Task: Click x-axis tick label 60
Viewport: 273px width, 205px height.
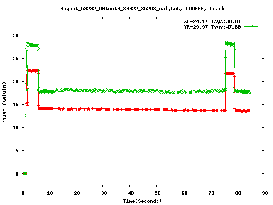Action: pyautogui.click(x=185, y=193)
